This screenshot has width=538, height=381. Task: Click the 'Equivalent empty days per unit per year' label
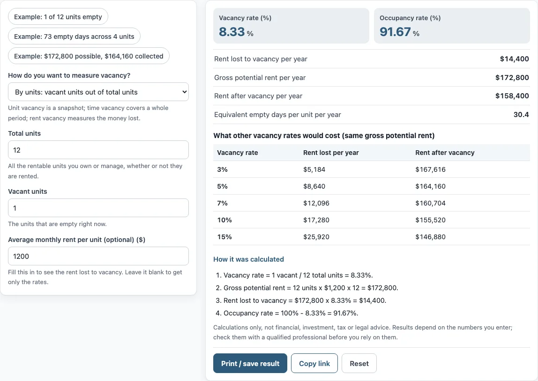point(277,114)
